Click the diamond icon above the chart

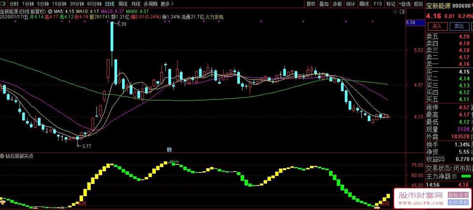(x=396, y=12)
